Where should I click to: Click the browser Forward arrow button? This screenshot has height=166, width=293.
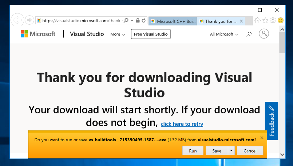[29, 20]
